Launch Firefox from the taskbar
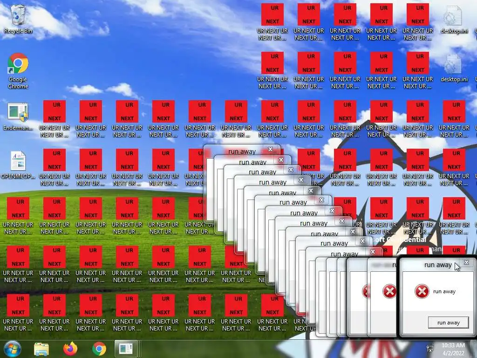 coord(70,349)
